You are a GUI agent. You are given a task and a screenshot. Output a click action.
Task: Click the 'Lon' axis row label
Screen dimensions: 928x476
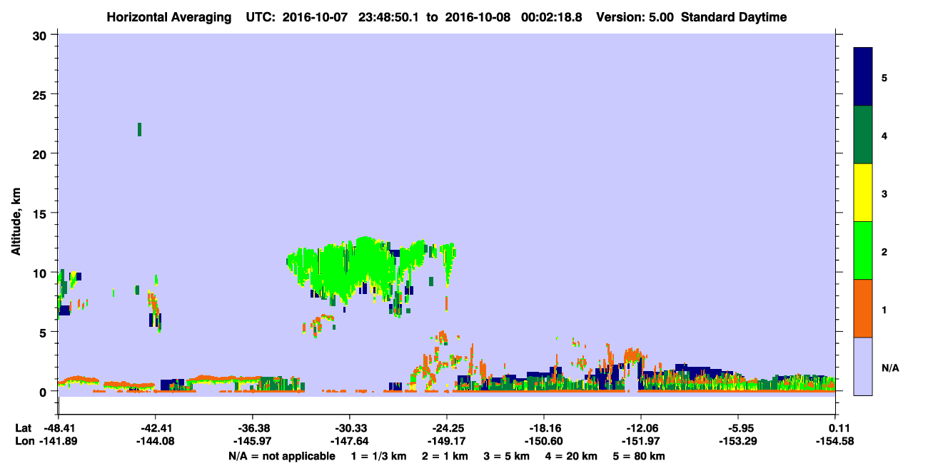24,442
